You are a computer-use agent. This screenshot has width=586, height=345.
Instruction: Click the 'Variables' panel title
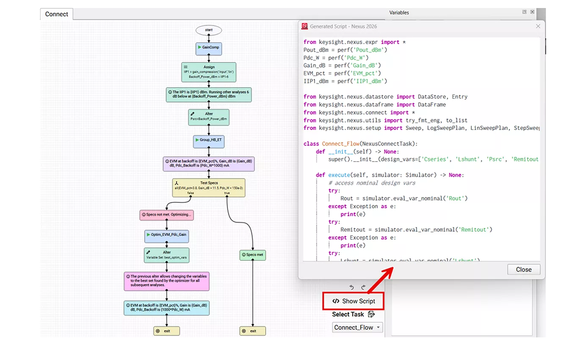[x=399, y=12]
